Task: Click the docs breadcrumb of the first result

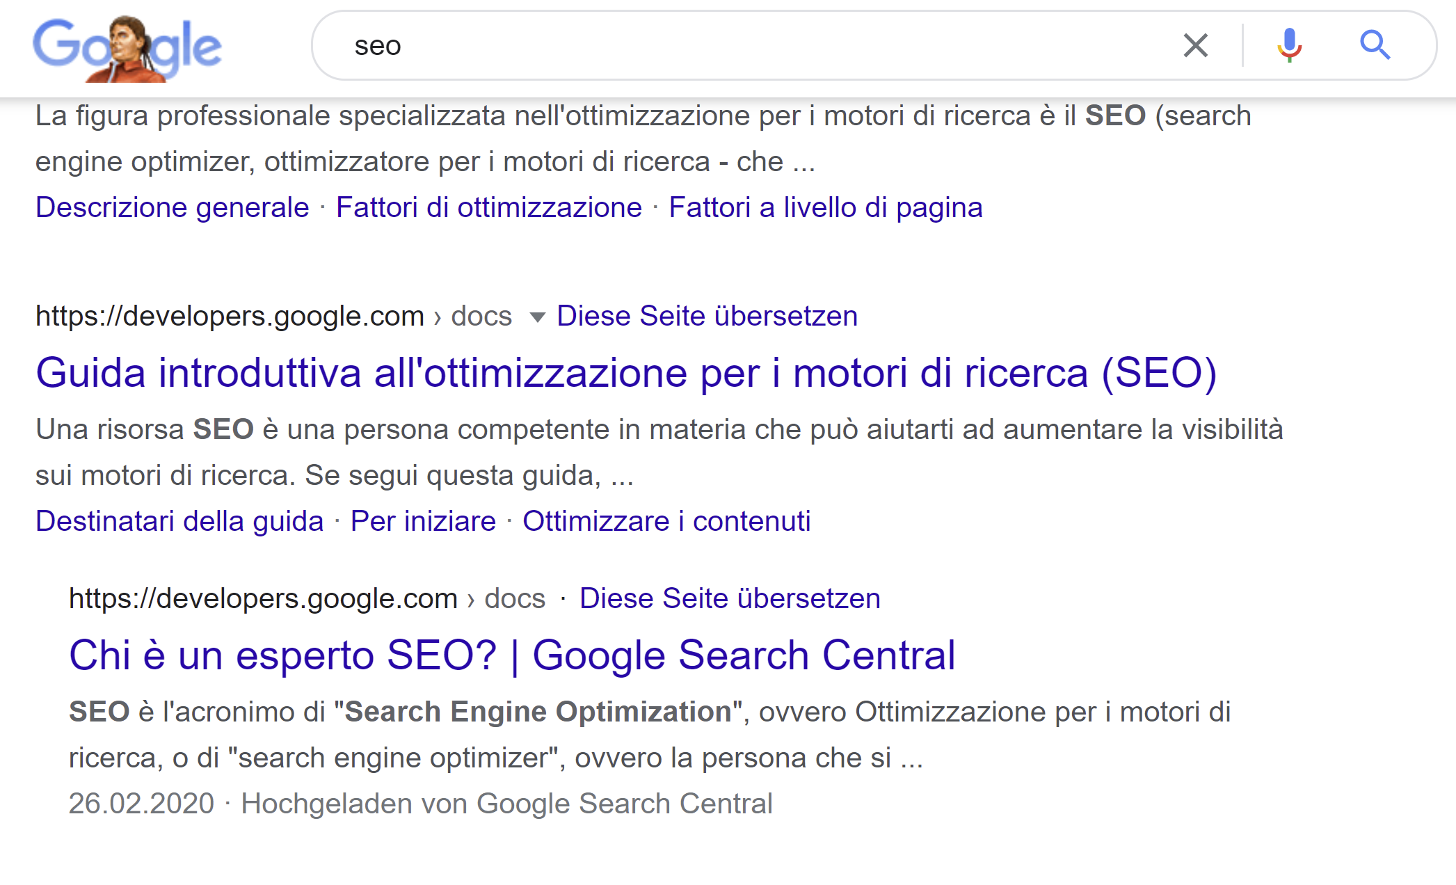Action: 481,316
